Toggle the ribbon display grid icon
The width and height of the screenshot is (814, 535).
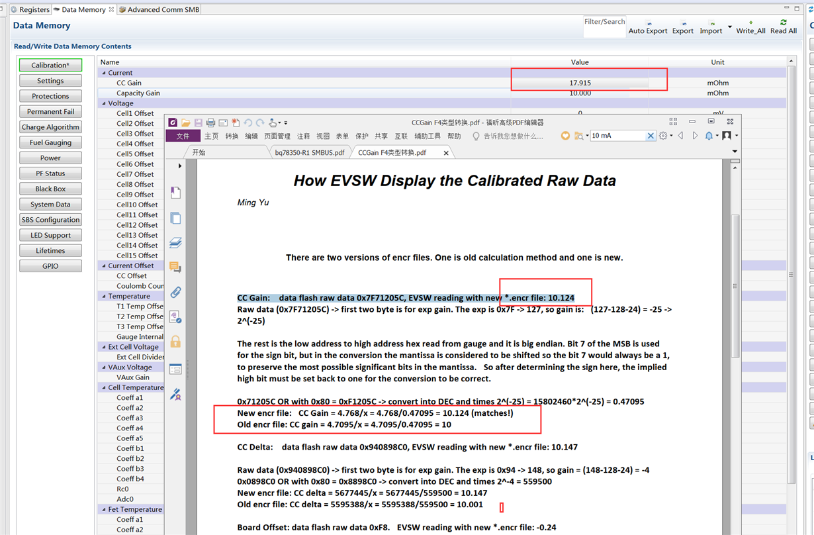click(x=673, y=122)
